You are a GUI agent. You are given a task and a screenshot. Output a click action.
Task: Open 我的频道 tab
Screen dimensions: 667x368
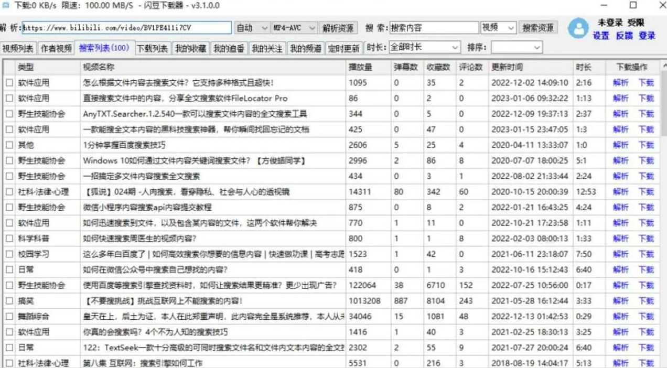point(306,48)
